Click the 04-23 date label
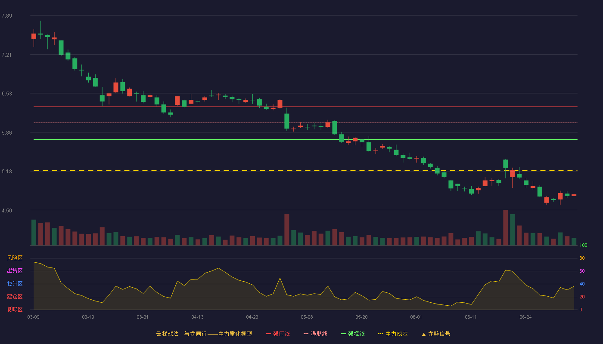 coord(252,317)
